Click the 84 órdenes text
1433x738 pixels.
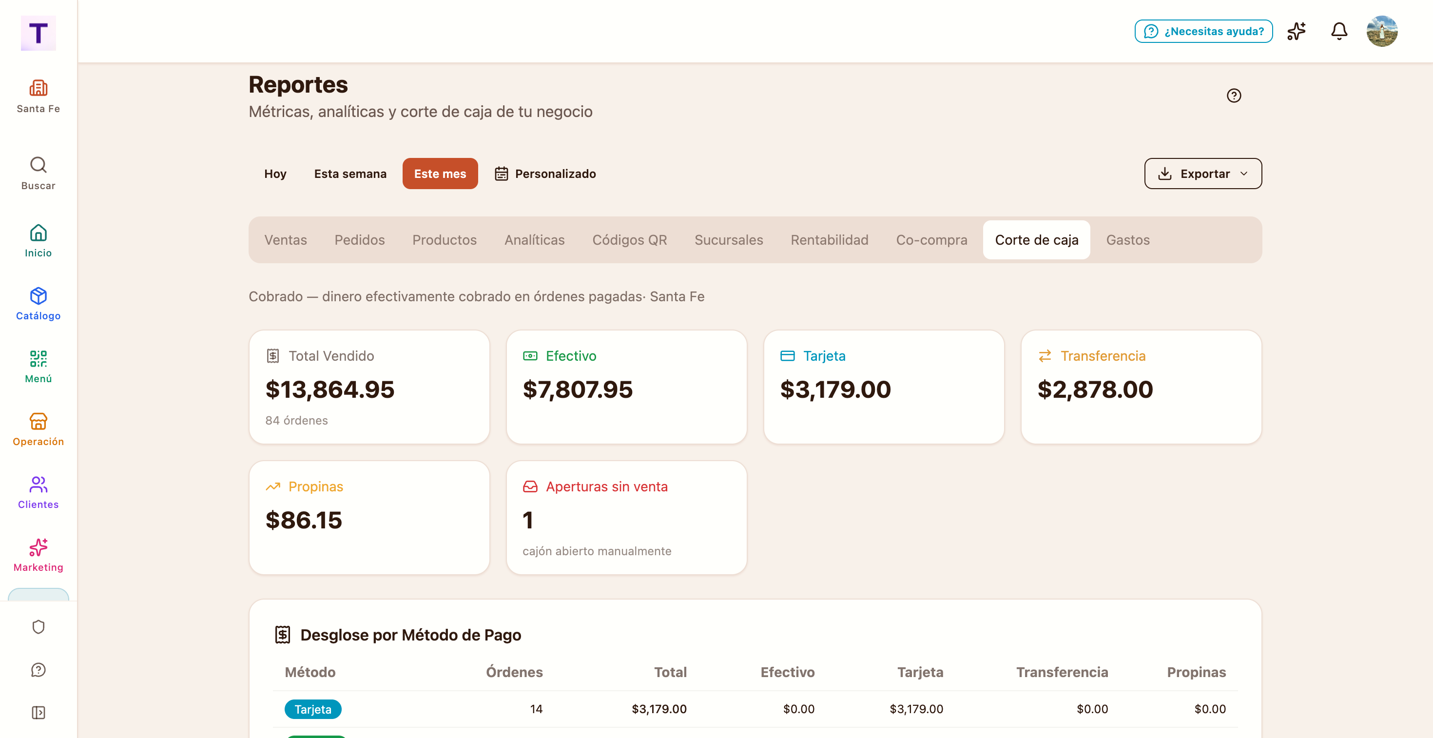click(296, 421)
